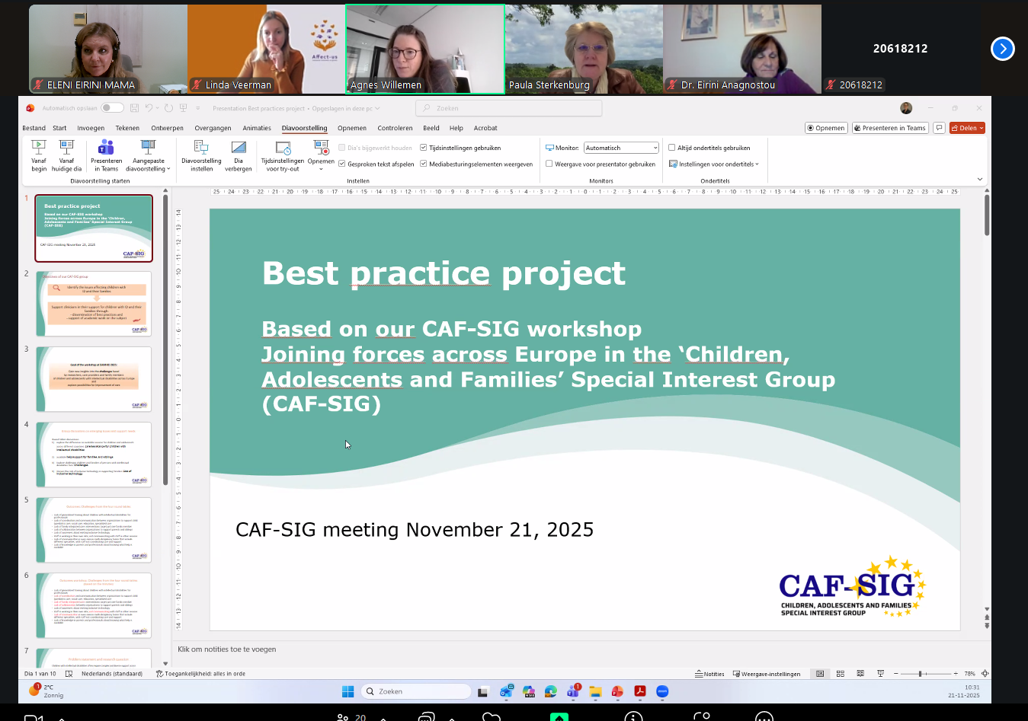Switch to the Animaties tab

click(256, 128)
